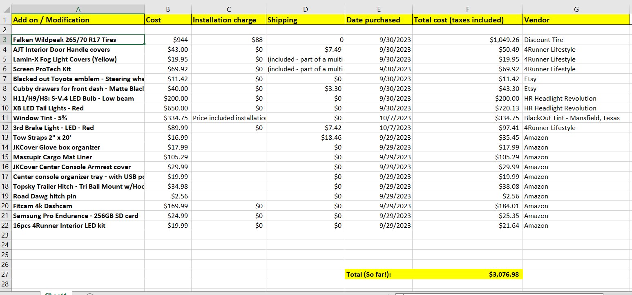Select the 3rd Brake Light - LED cell

pos(78,128)
